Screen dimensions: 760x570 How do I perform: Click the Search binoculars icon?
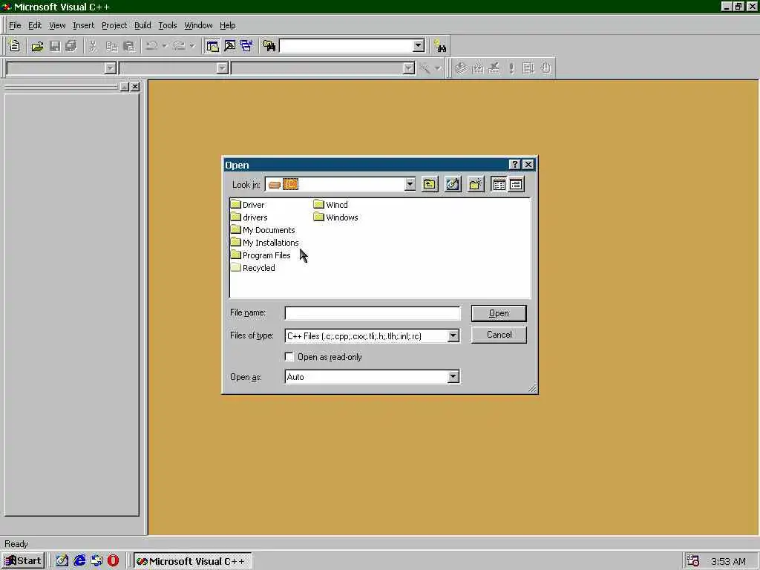[440, 46]
